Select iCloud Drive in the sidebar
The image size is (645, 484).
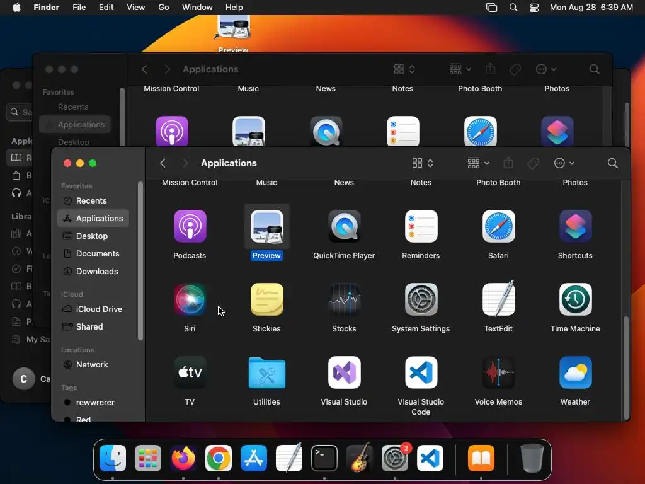click(93, 309)
